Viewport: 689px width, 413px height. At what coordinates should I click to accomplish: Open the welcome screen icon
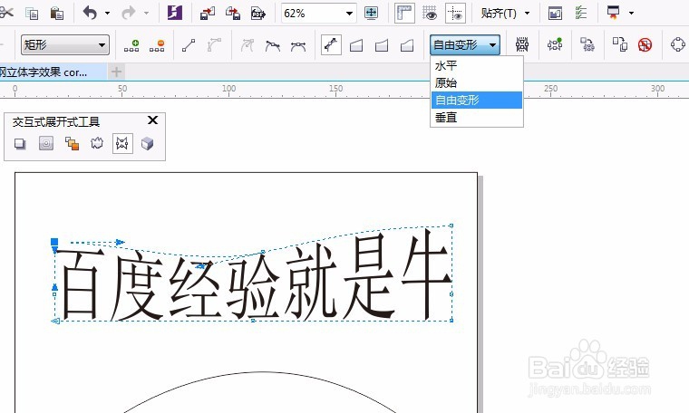point(555,14)
